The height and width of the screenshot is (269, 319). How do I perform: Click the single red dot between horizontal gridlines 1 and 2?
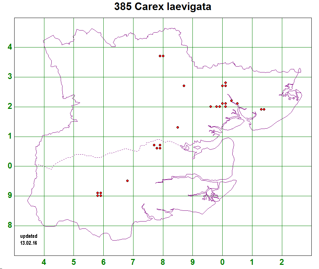click(x=178, y=127)
